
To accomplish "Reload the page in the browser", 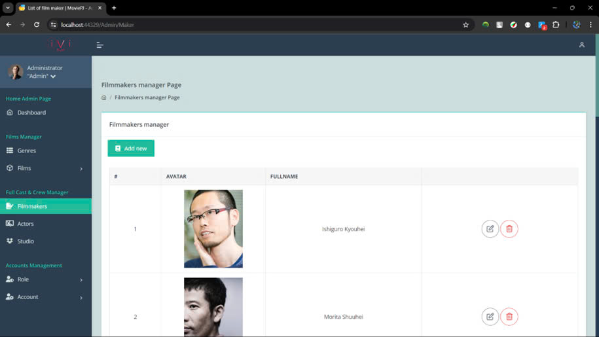I will pyautogui.click(x=37, y=25).
